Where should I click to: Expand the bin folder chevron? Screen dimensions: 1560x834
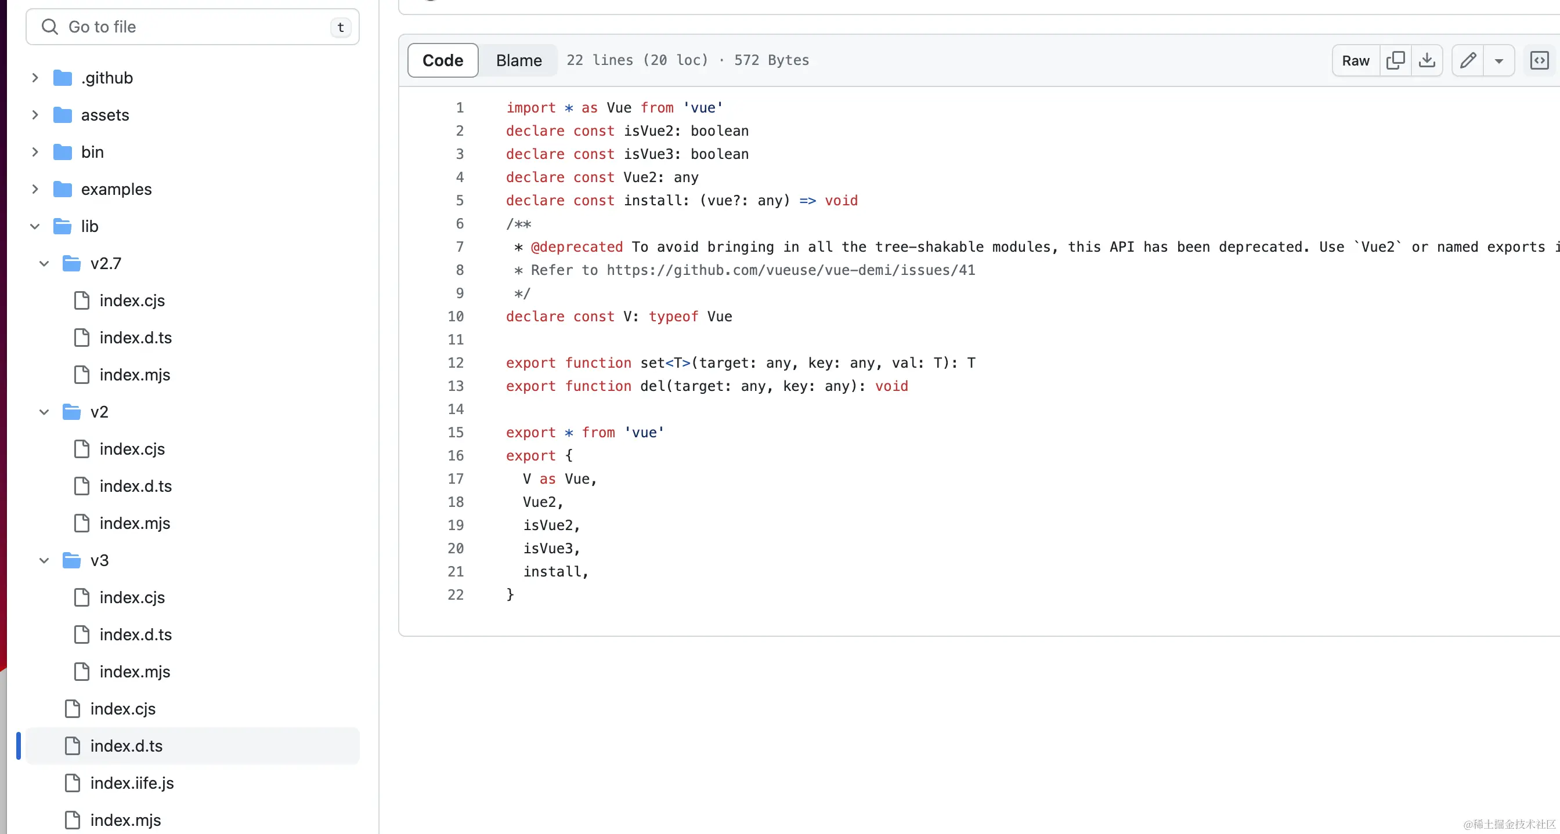35,152
